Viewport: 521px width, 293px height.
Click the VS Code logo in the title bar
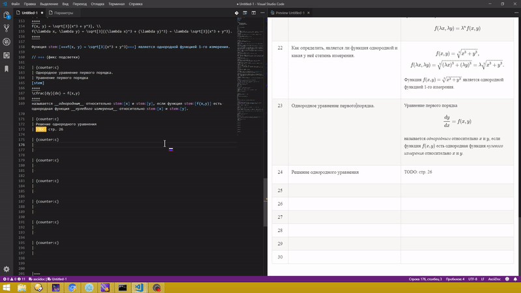coord(5,4)
